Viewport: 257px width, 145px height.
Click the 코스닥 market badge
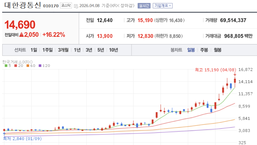[66, 5]
